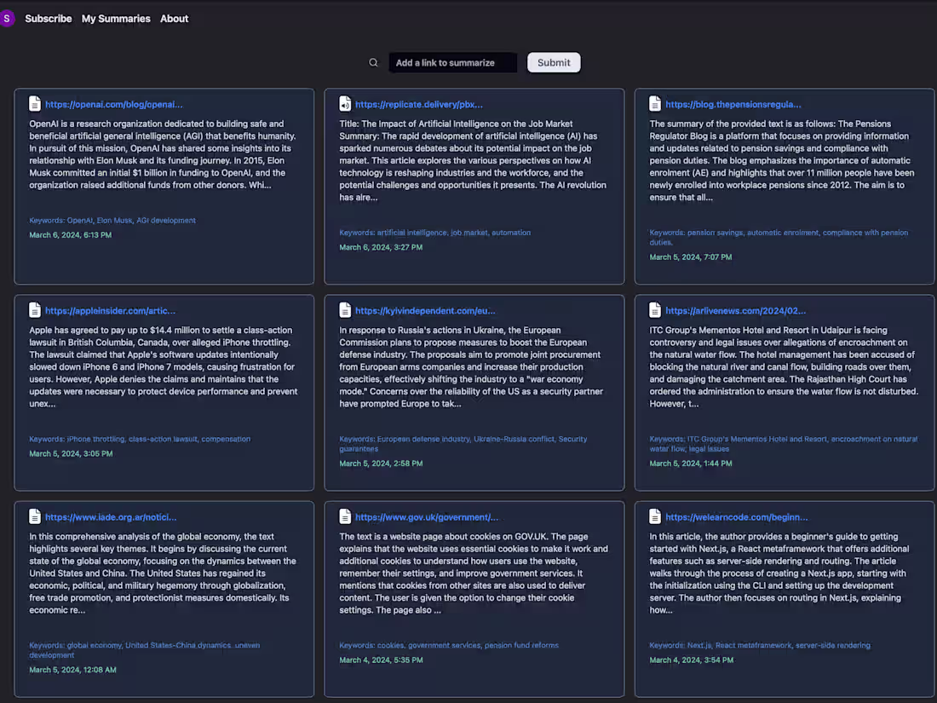Image resolution: width=937 pixels, height=703 pixels.
Task: Click the search magnifier icon
Action: pos(373,61)
